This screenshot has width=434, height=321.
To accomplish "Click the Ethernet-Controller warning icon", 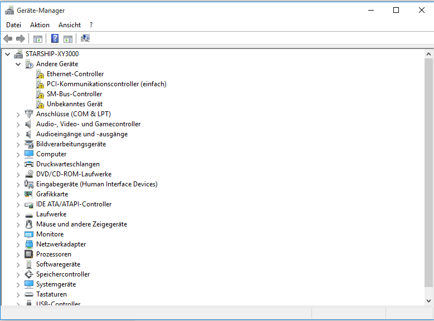I will click(x=40, y=74).
